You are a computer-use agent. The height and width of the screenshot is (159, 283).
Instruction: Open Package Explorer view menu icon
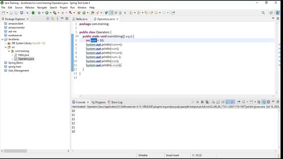point(57,19)
